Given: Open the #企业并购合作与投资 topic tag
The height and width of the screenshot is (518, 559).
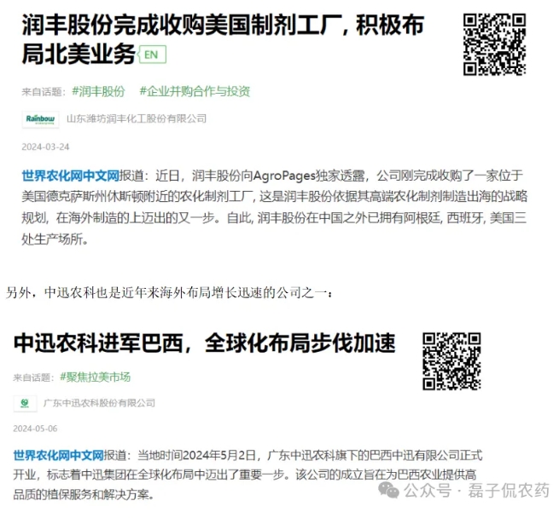Looking at the screenshot, I should click(x=195, y=91).
